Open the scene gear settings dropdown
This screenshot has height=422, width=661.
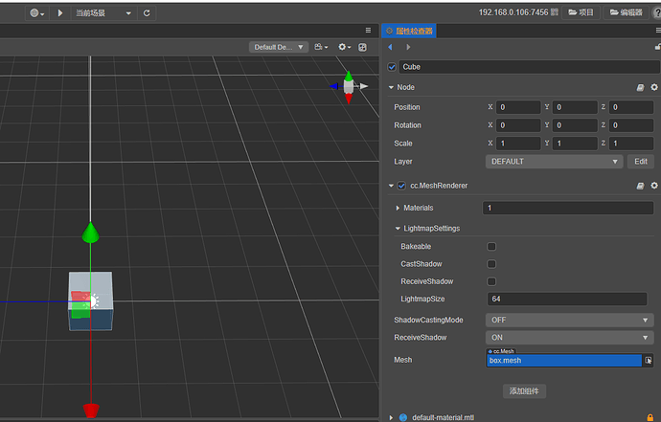click(345, 47)
